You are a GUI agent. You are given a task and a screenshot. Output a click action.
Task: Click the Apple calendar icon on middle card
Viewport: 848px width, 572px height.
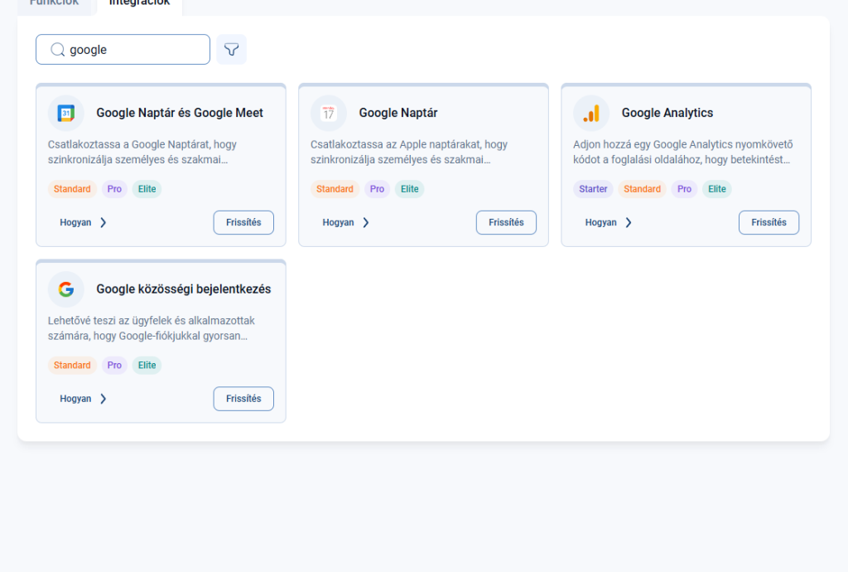tap(329, 114)
